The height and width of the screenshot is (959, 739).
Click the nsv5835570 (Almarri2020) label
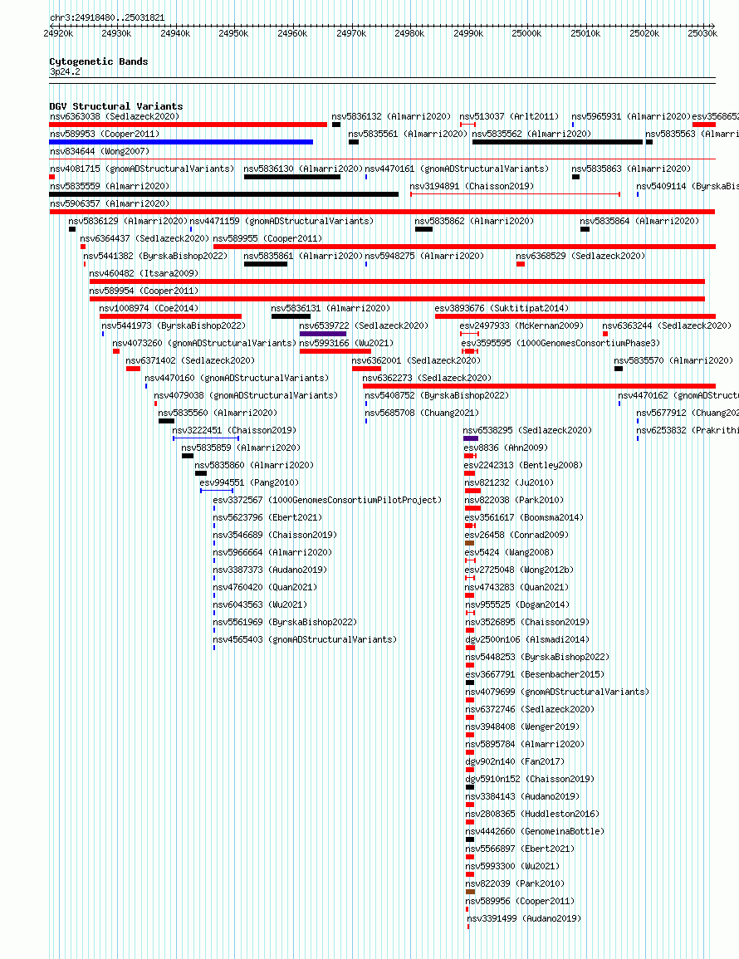tap(673, 360)
